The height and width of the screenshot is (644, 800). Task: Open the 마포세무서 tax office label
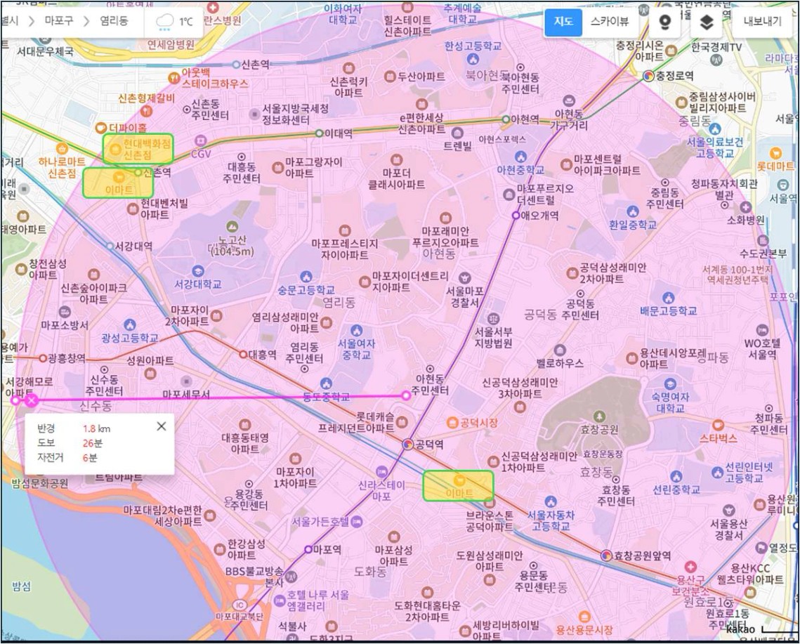(186, 395)
